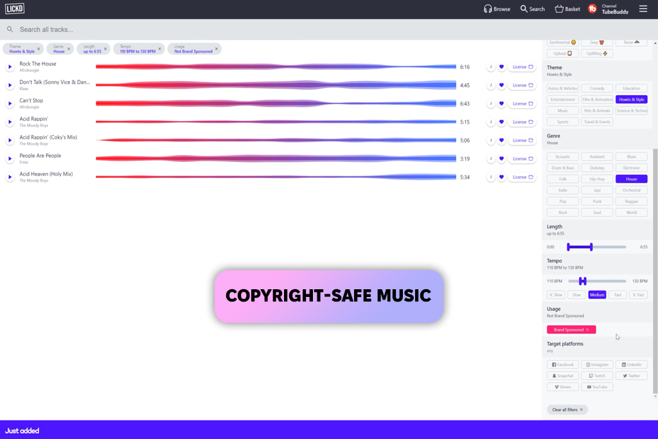Select Twitch as target platform

click(597, 375)
